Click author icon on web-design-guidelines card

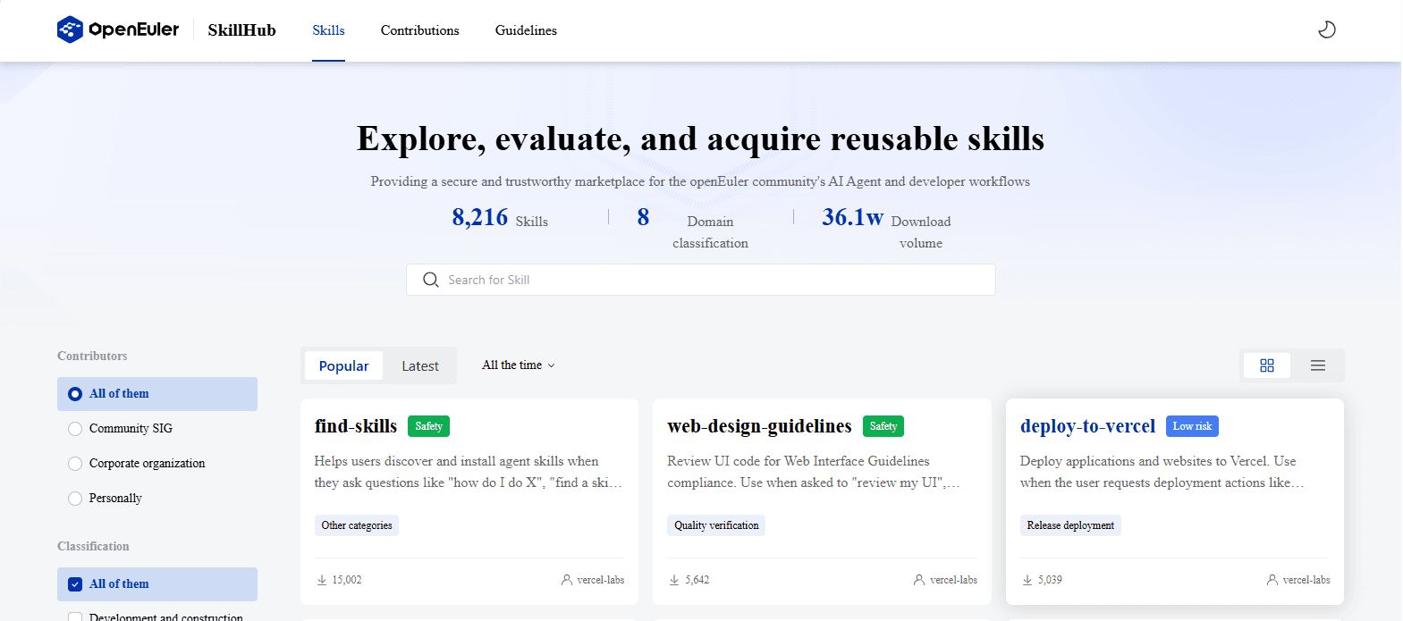(919, 580)
